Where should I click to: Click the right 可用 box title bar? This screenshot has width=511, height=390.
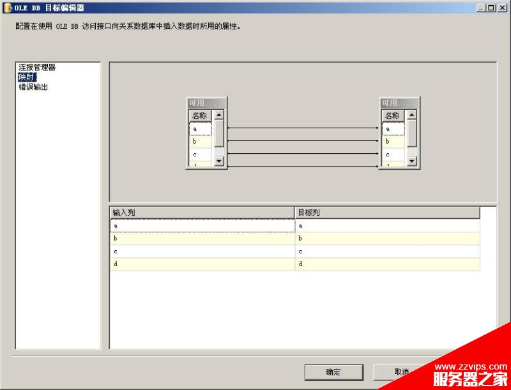point(400,103)
